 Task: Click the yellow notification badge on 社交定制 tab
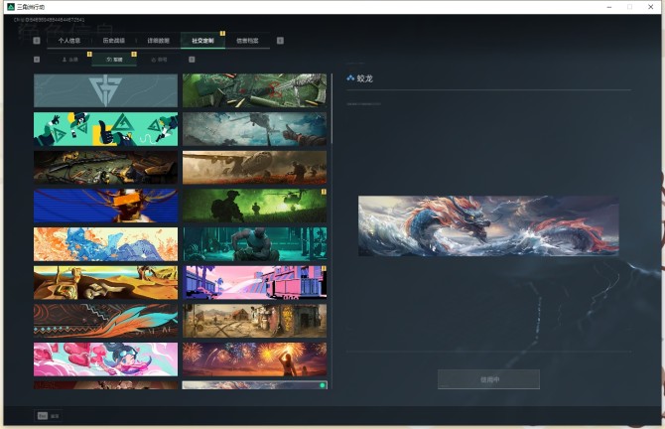click(x=222, y=33)
